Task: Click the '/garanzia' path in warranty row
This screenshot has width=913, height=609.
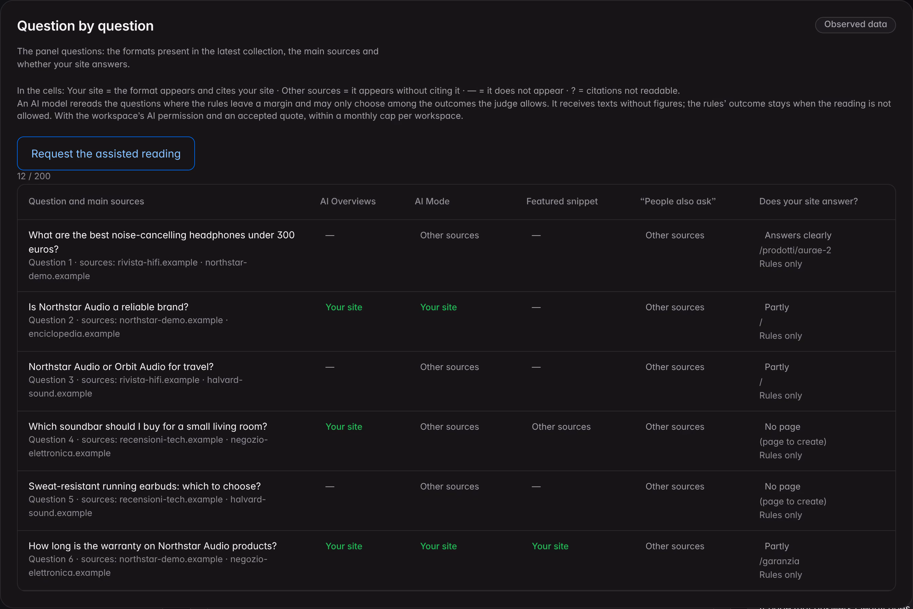Action: pos(780,561)
